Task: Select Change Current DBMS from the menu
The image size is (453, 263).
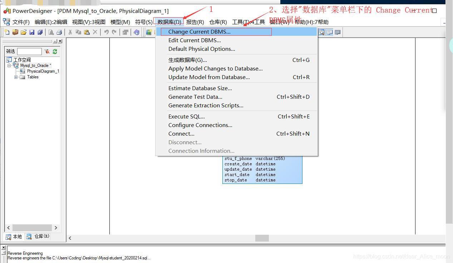Action: (199, 32)
